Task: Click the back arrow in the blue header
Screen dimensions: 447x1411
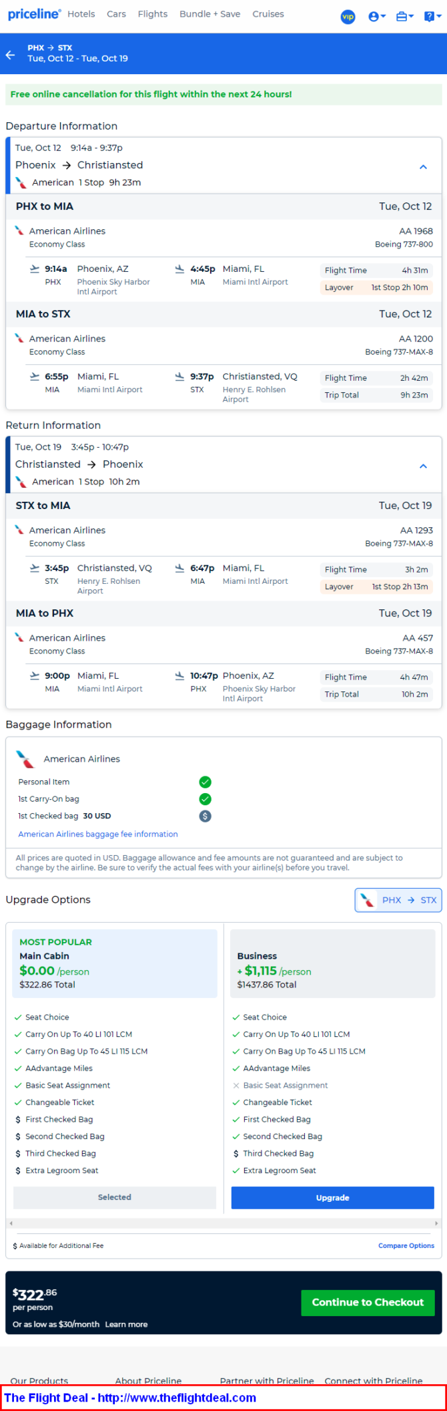Action: (x=10, y=54)
